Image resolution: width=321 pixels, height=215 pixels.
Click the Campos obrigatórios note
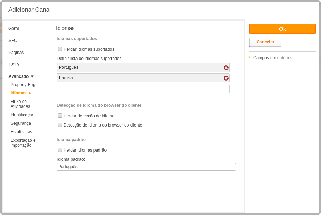273,58
